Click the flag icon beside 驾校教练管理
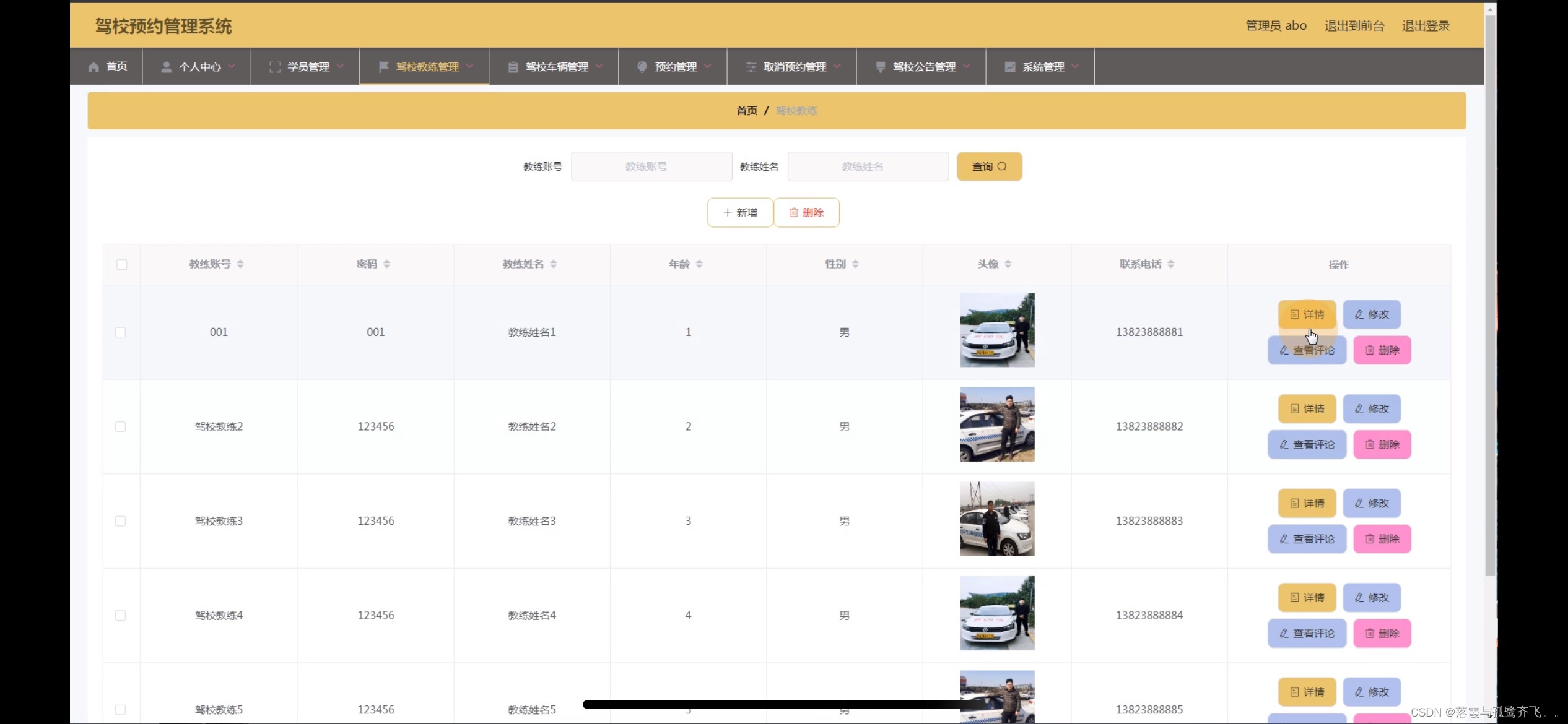This screenshot has width=1568, height=724. tap(383, 66)
